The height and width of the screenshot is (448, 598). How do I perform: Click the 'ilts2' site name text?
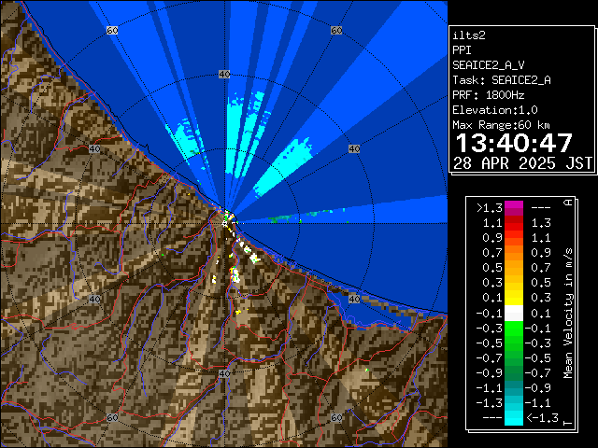(x=469, y=35)
